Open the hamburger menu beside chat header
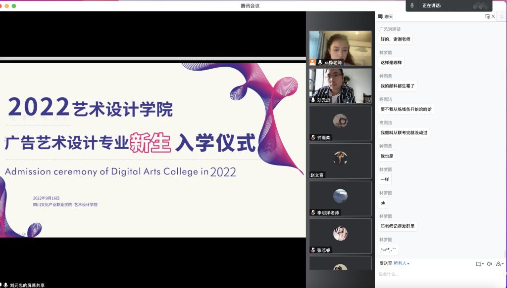Viewport: 507px width, 288px height. (x=502, y=16)
